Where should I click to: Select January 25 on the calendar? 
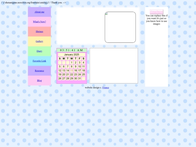(83, 74)
